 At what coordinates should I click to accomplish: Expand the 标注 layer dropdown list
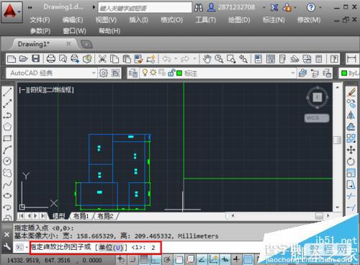click(292, 73)
